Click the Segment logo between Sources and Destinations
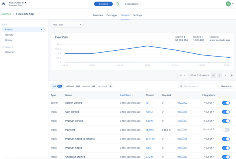This screenshot has width=236, height=159. [x=117, y=4]
